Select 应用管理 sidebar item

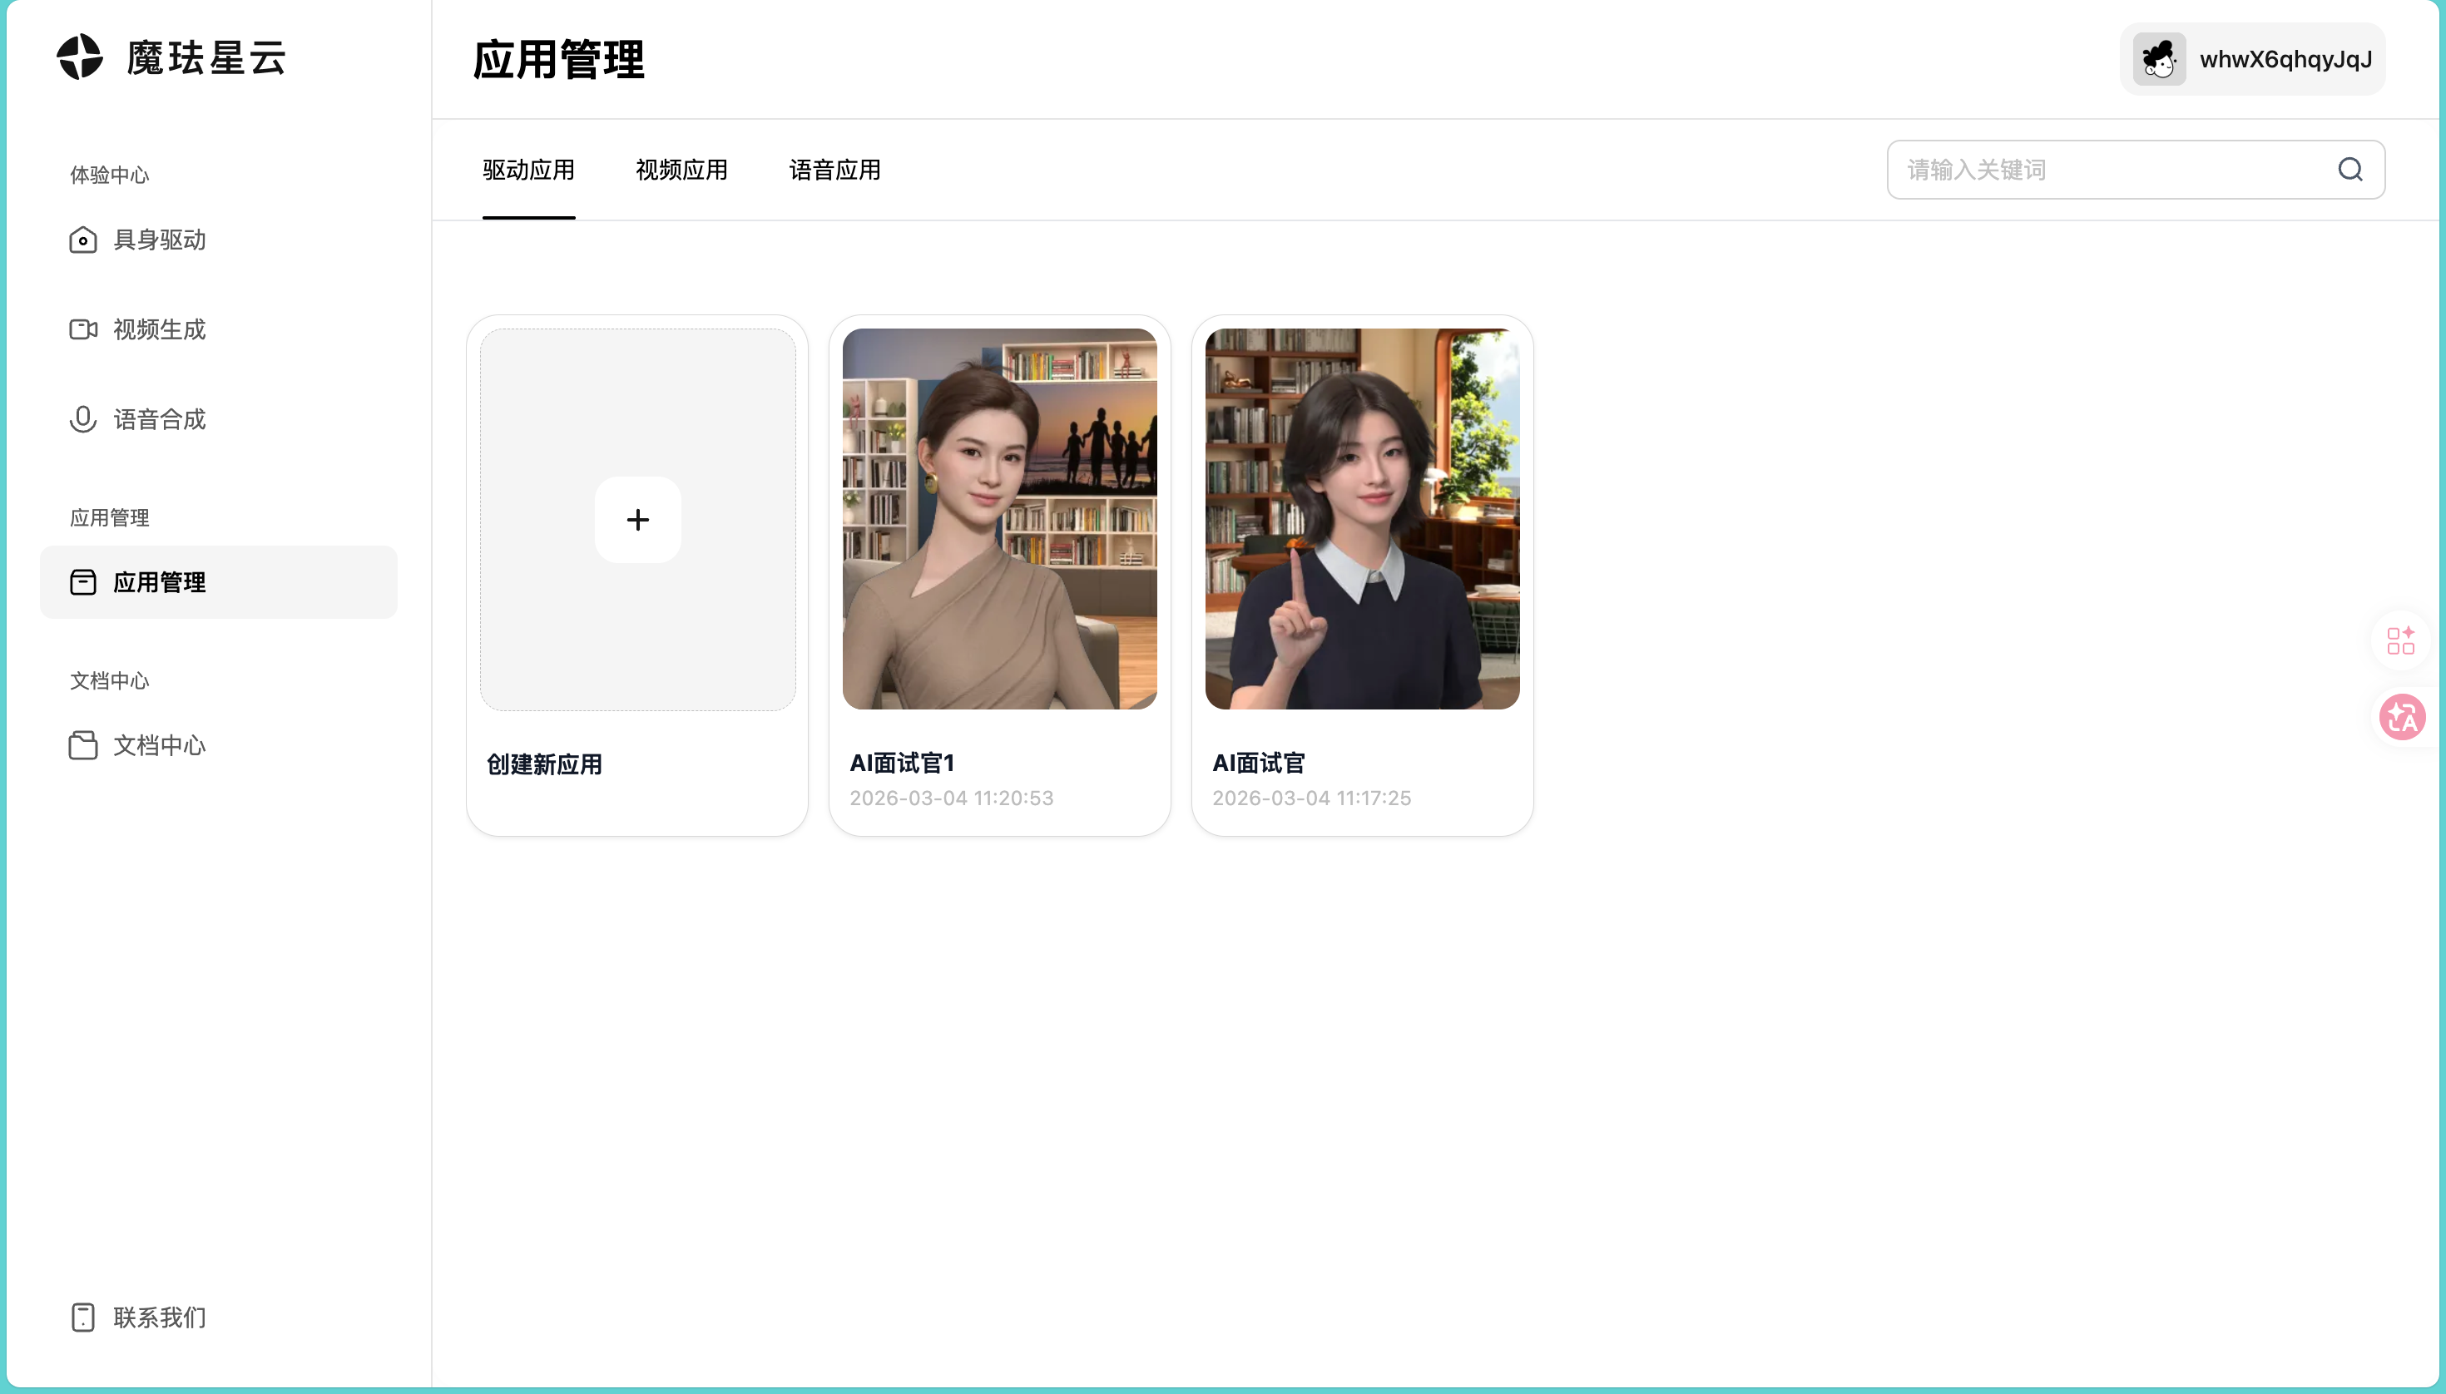218,582
